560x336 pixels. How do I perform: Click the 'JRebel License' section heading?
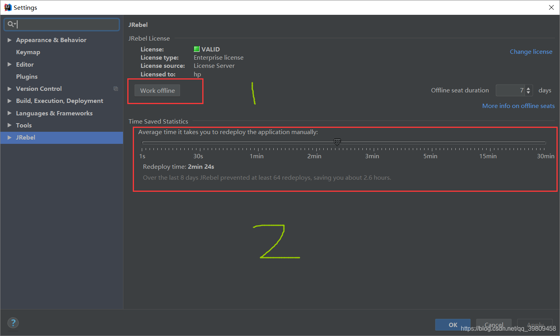[149, 39]
